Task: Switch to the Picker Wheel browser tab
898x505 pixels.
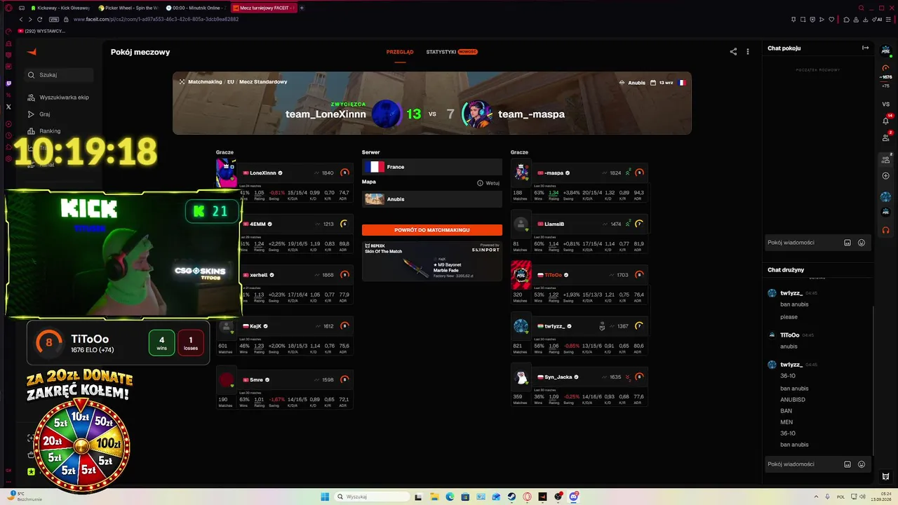Action: point(128,8)
